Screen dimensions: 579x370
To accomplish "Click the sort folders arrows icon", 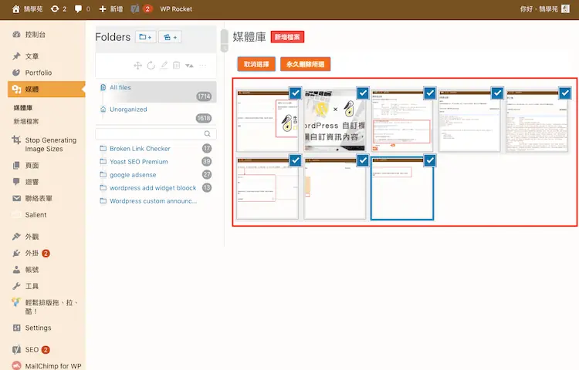I will click(189, 66).
